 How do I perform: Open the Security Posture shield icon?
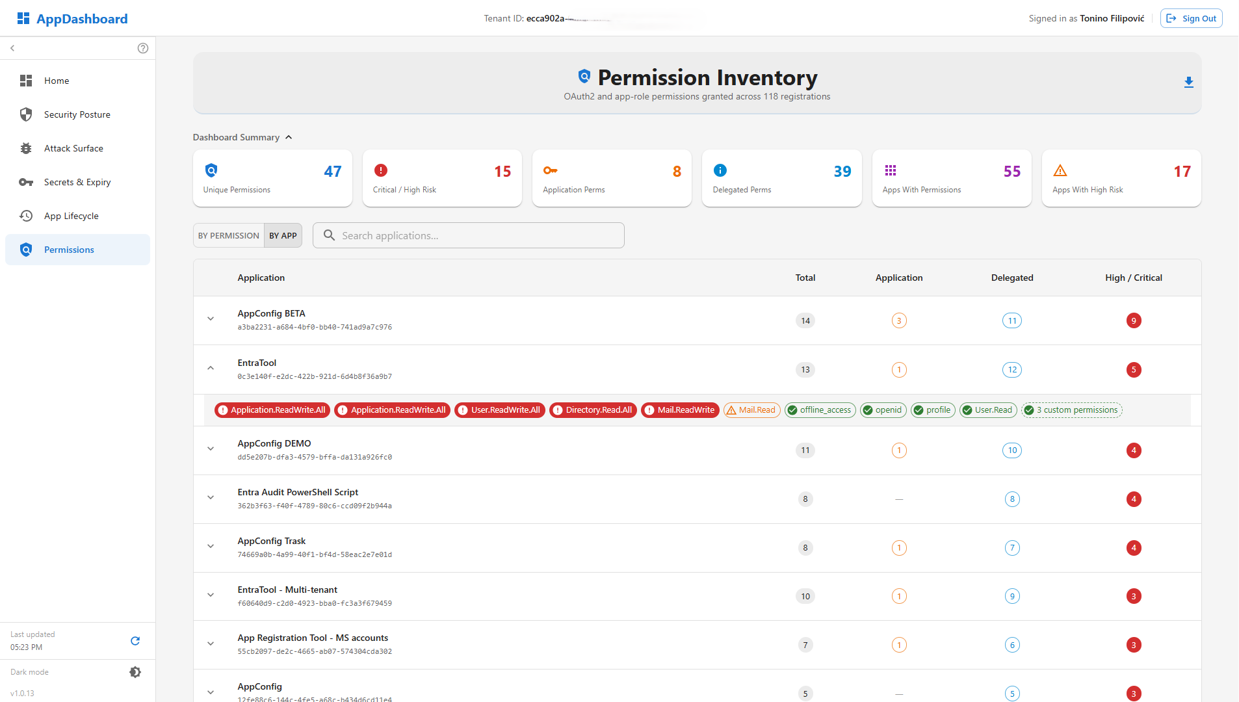[26, 114]
